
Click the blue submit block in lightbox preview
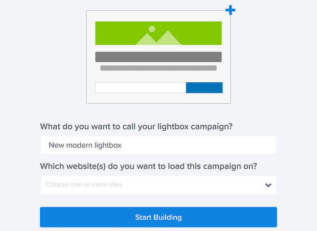[204, 88]
